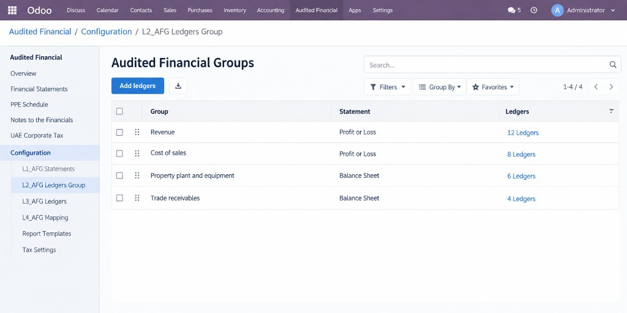The image size is (627, 313).
Task: Expand the Administrator user menu chevron
Action: click(613, 10)
